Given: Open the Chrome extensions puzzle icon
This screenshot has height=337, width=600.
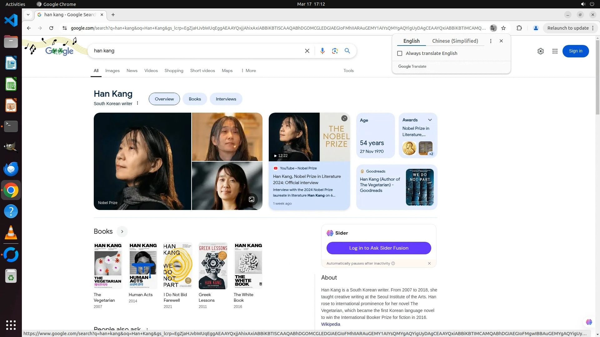Looking at the screenshot, I should click(519, 28).
